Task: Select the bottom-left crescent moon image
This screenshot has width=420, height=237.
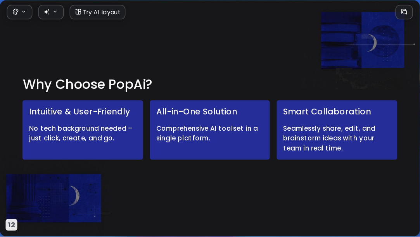Action: [x=54, y=198]
